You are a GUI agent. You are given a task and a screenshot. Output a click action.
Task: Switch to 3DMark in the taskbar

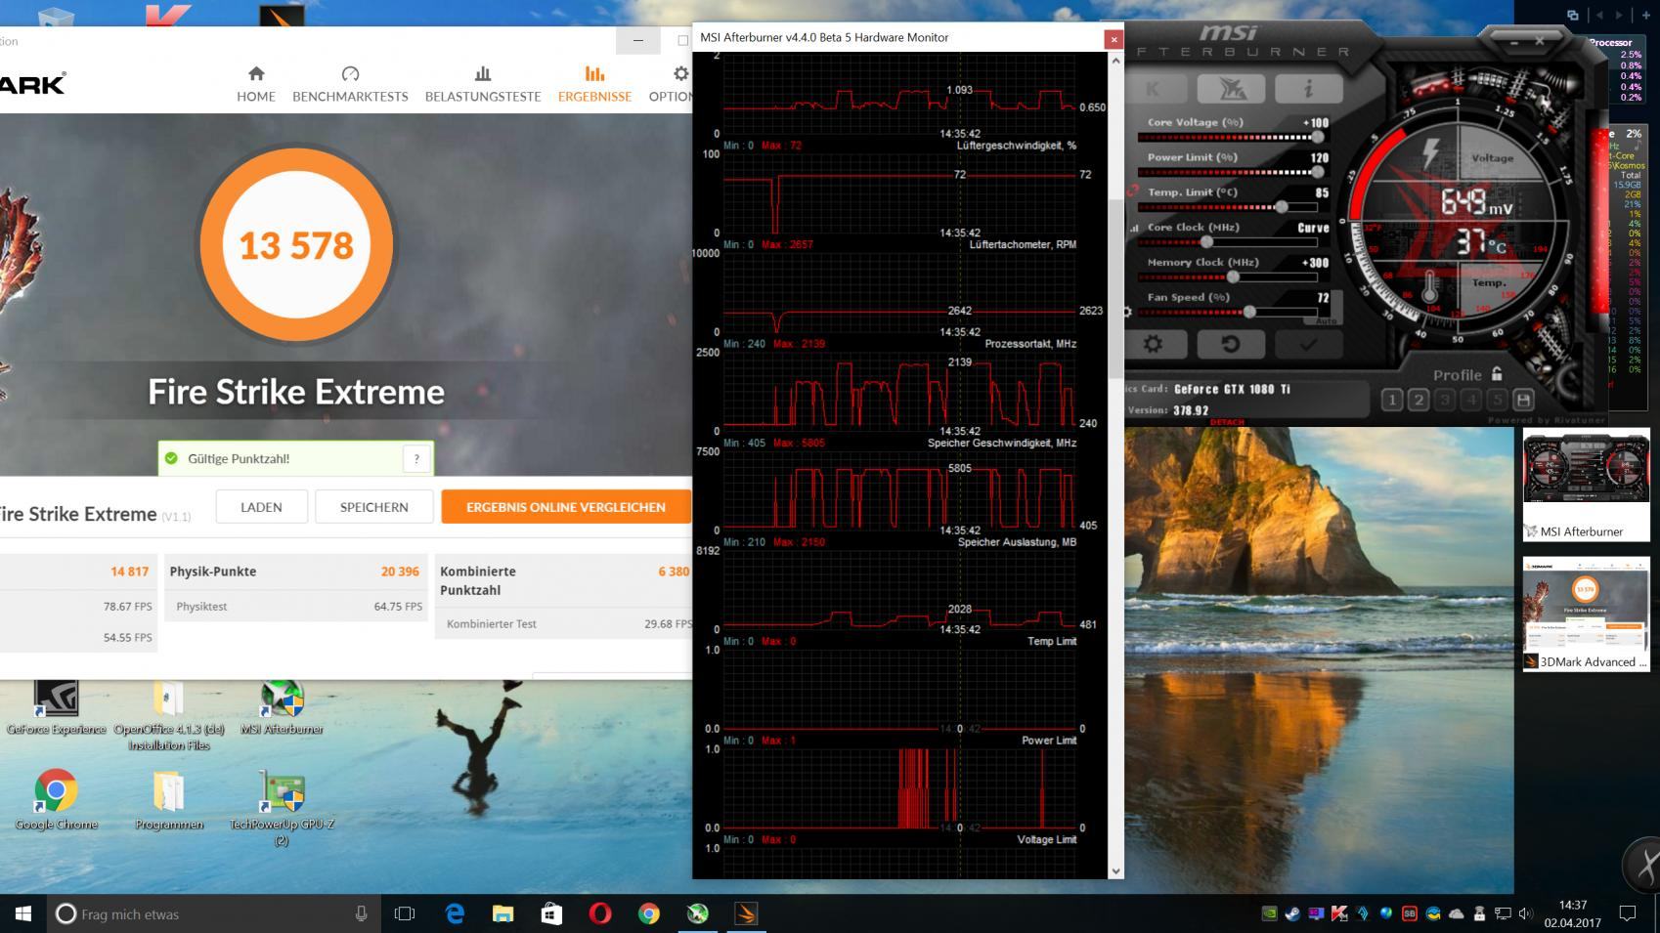pyautogui.click(x=746, y=913)
